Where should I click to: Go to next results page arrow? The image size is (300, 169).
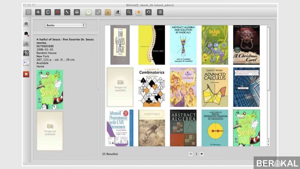pos(202,154)
